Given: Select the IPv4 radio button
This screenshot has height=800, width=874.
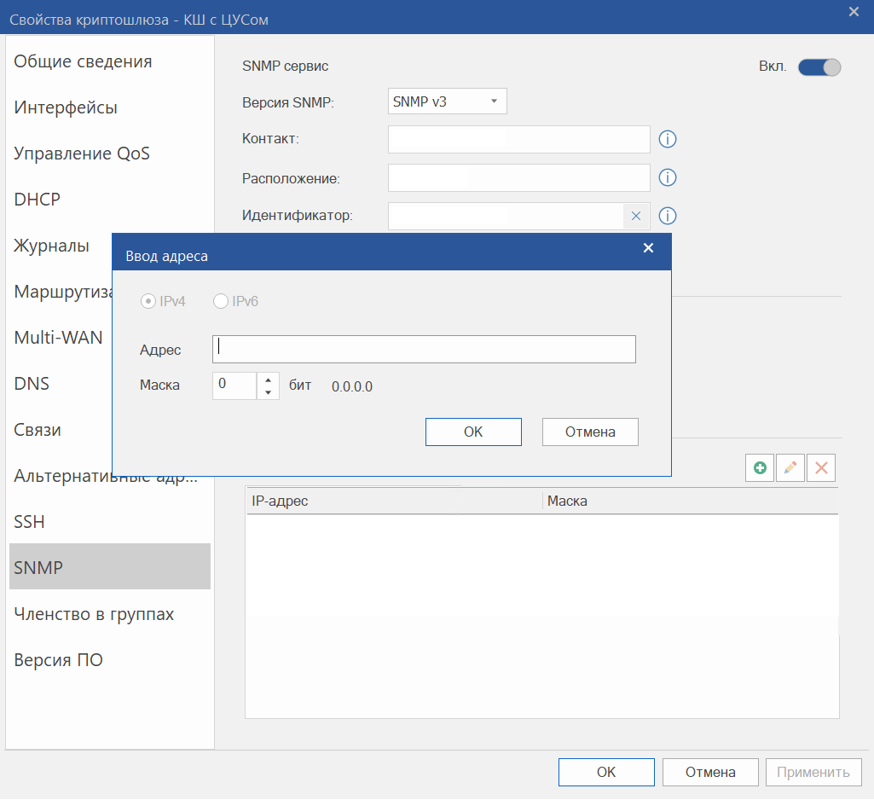Looking at the screenshot, I should point(148,301).
